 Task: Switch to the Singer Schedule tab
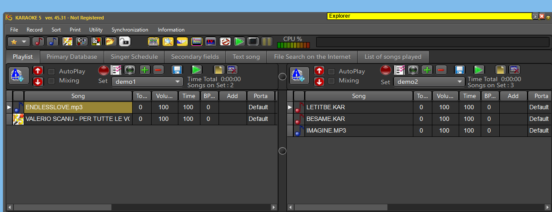pos(134,57)
